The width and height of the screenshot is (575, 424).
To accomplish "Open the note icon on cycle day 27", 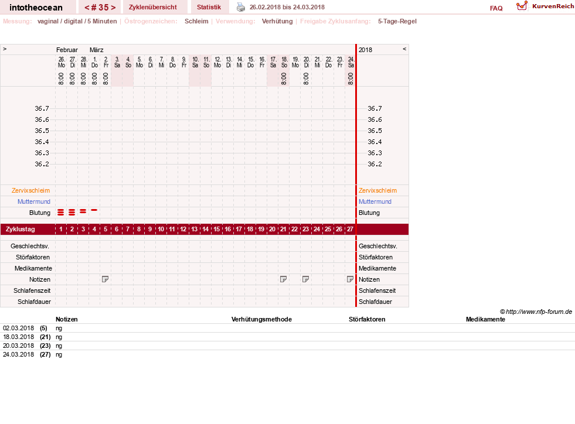I will (x=350, y=279).
